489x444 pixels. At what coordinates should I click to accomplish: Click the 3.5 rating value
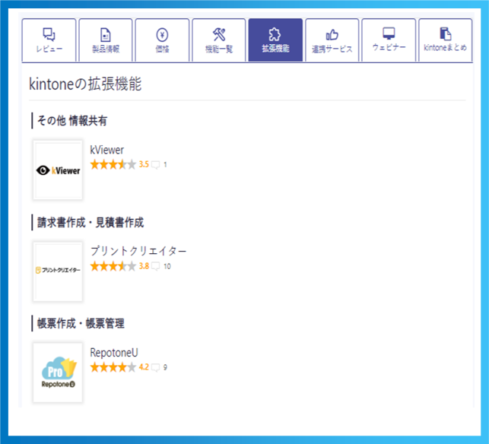click(x=144, y=164)
